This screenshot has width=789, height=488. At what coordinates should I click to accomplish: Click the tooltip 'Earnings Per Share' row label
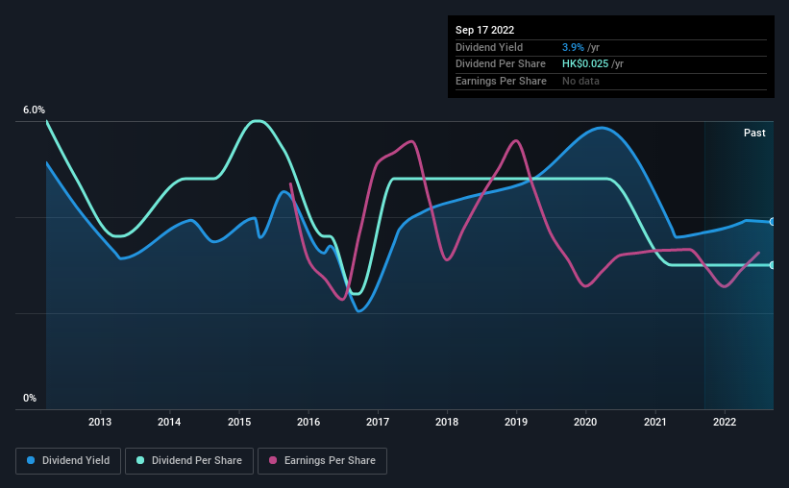click(501, 81)
